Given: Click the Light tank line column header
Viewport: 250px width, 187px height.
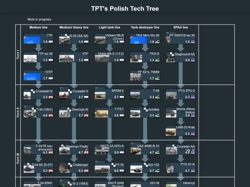Looking at the screenshot, I should pyautogui.click(x=110, y=27).
